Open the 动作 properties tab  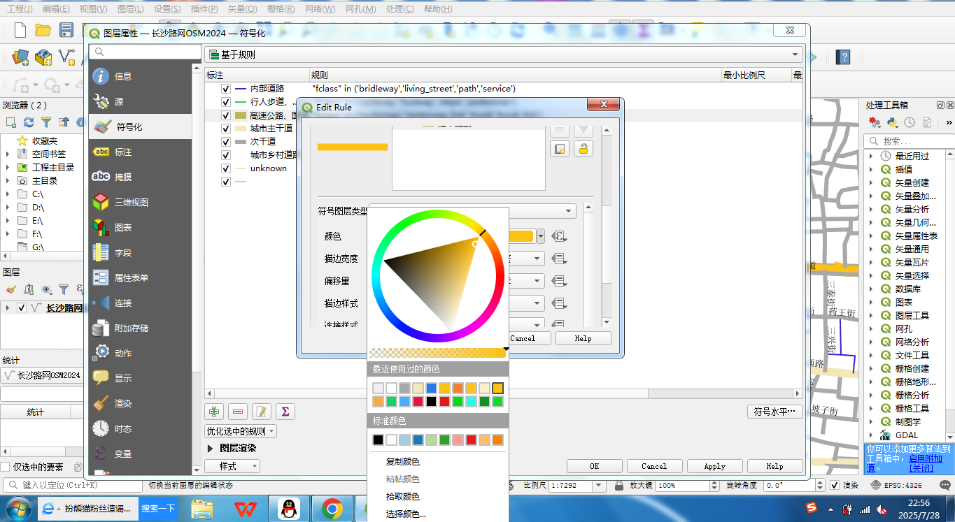pos(140,353)
